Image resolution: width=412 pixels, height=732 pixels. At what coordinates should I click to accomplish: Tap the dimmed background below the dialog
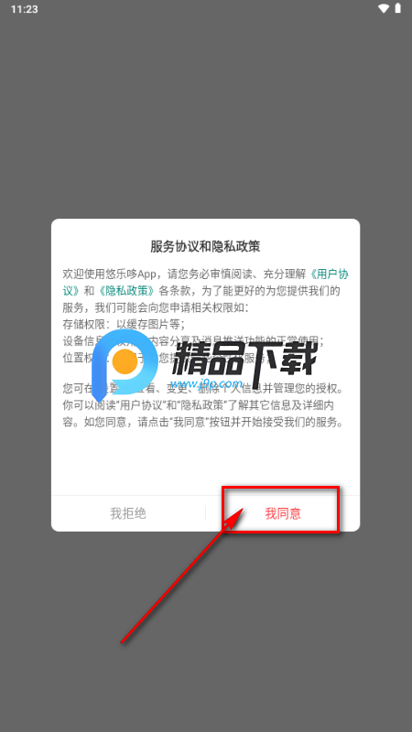[x=205, y=630]
